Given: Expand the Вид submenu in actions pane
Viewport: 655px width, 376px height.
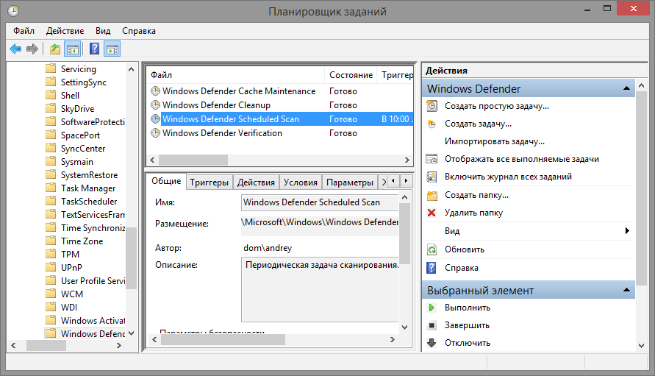Looking at the screenshot, I should (x=626, y=231).
